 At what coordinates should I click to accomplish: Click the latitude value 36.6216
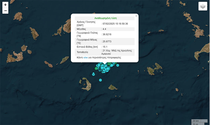coord(107,34)
